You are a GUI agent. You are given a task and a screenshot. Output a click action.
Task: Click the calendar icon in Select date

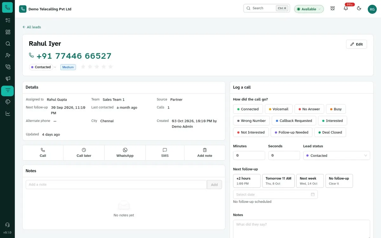[313, 194]
